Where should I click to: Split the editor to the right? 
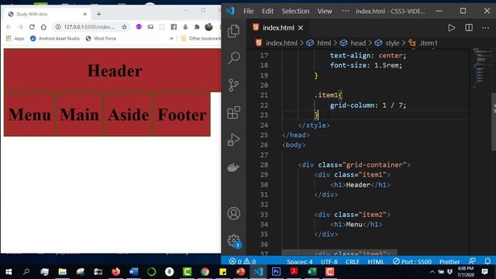tap(469, 28)
